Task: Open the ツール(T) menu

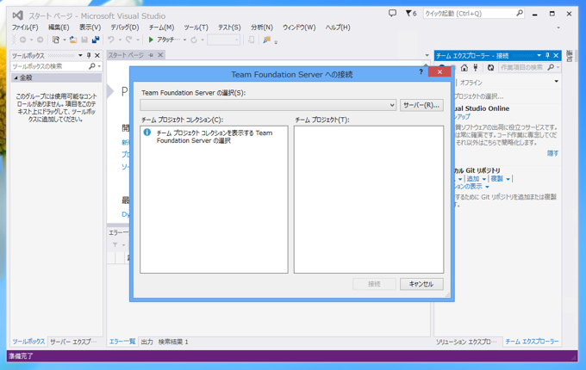Action: pos(196,28)
